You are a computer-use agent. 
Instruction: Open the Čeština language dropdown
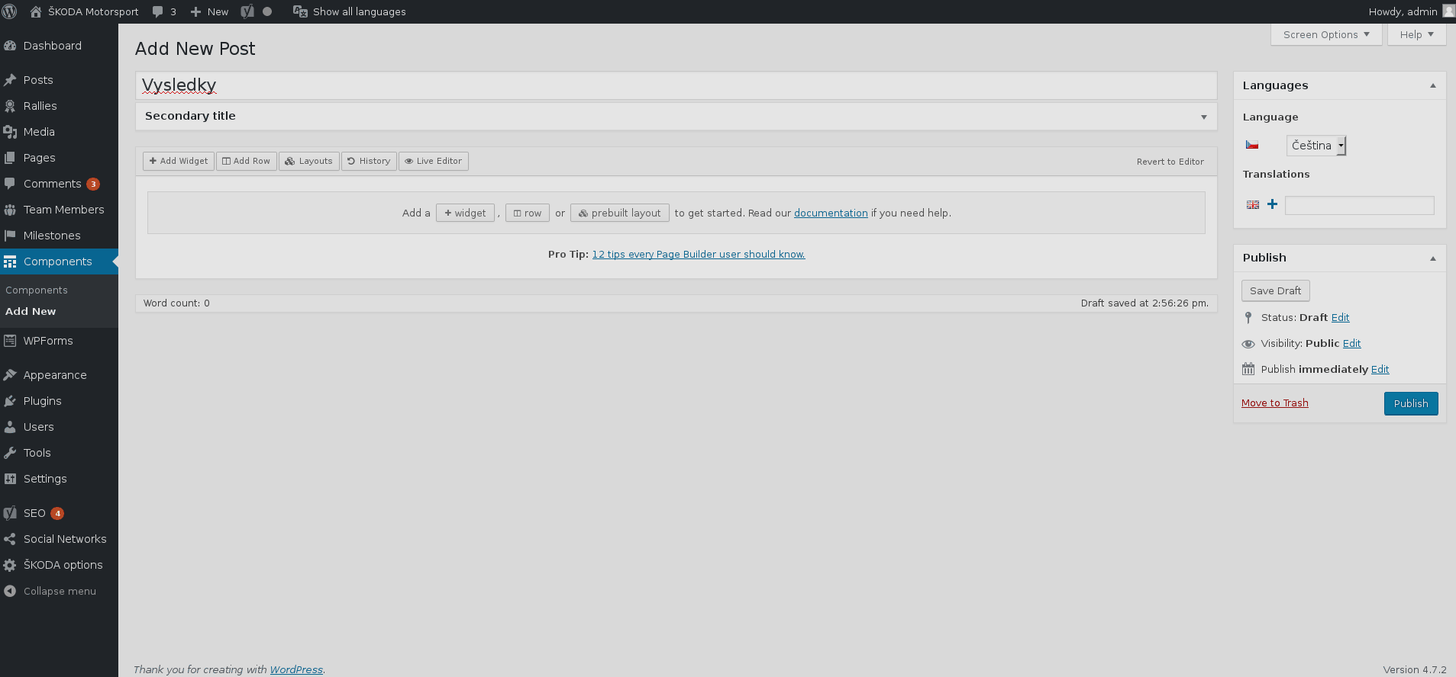coord(1316,146)
